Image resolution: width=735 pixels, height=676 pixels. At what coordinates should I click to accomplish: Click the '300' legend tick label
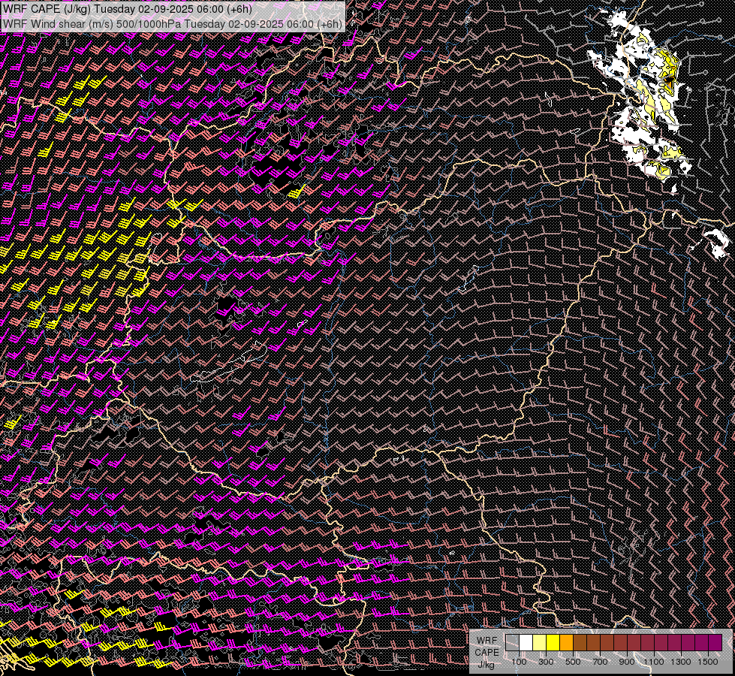click(x=546, y=662)
